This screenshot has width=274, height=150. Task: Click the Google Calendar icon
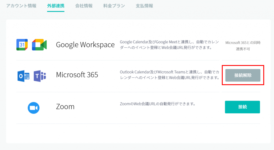[22, 45]
